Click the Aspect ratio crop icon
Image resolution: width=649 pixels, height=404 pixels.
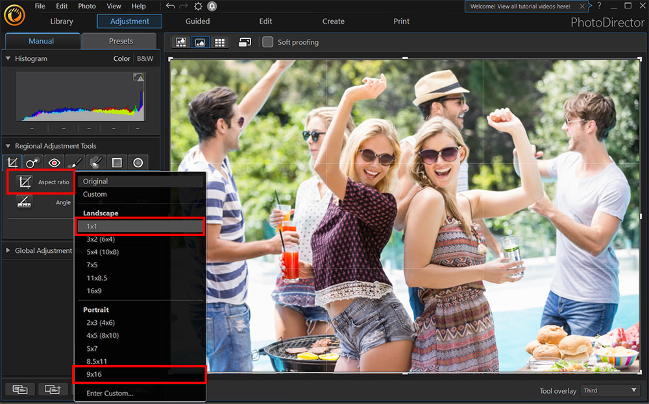pyautogui.click(x=25, y=182)
